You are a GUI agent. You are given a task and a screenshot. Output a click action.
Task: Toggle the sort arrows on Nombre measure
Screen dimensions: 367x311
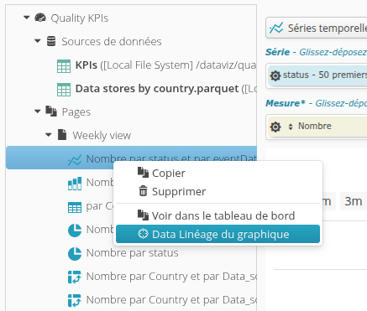coord(291,127)
